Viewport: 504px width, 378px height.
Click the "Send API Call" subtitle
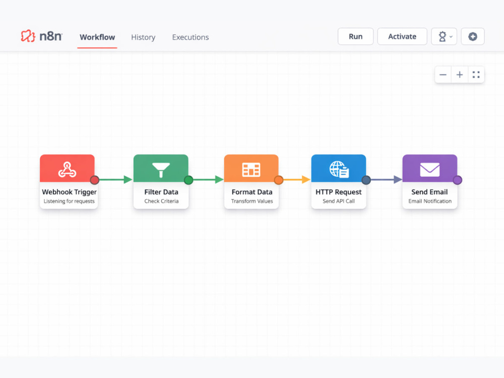[x=339, y=201]
